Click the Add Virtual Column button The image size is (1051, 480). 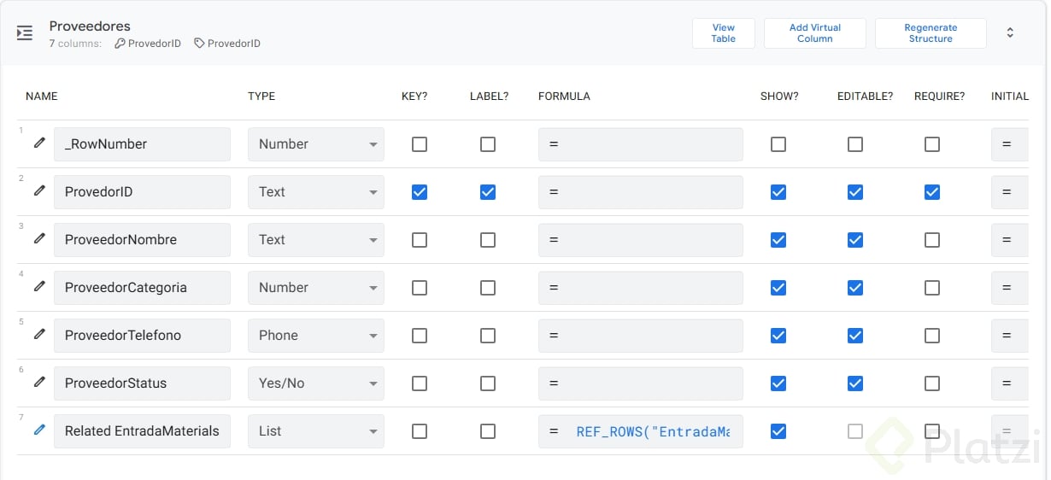(x=814, y=33)
